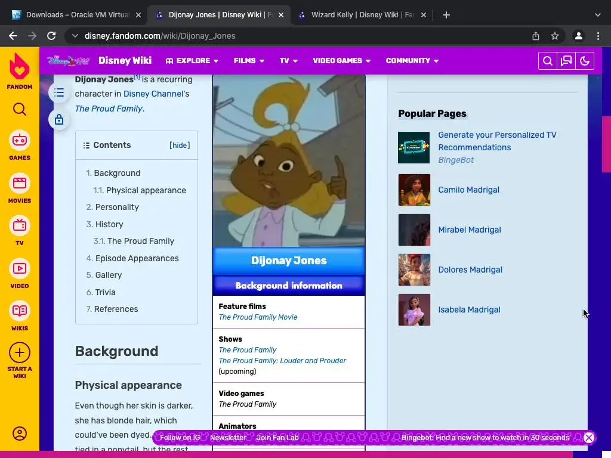Close the Downloads Oracle VM tab
Viewport: 611px width, 458px height.
(x=138, y=15)
